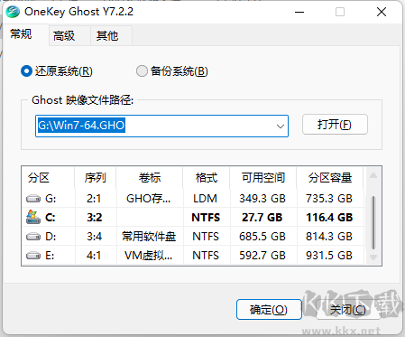405x337 pixels.
Task: Click free space value 592.7 GB
Action: pos(262,256)
